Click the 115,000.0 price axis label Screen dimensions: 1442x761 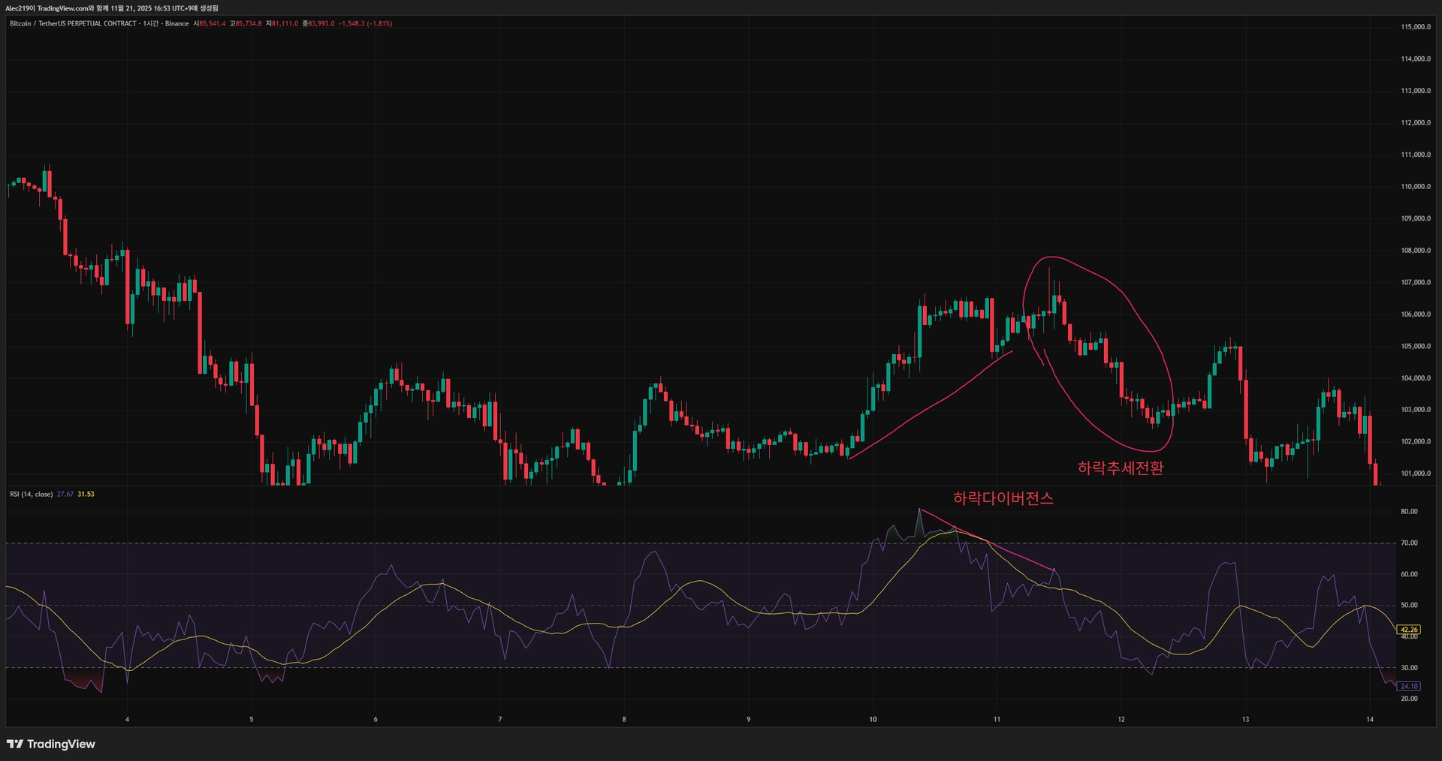[1416, 27]
